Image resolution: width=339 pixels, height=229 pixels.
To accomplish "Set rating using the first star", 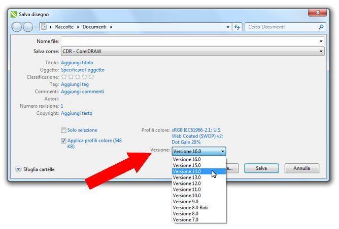I will click(x=64, y=77).
